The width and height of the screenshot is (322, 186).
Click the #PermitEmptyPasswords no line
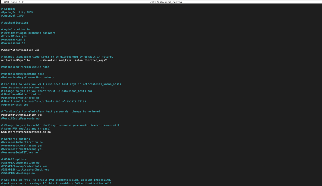point(20,119)
